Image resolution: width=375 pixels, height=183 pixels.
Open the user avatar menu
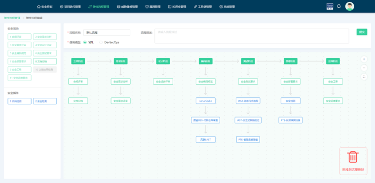(x=350, y=6)
